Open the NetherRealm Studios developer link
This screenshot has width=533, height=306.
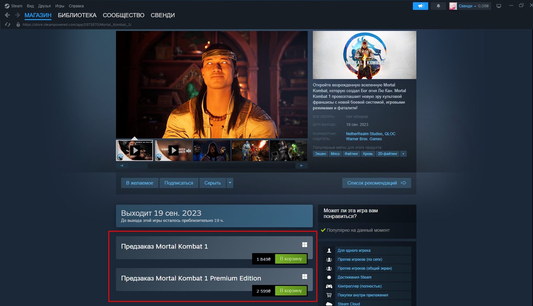364,134
